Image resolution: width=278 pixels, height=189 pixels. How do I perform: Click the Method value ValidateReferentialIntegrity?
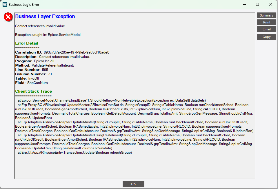click(x=53, y=65)
